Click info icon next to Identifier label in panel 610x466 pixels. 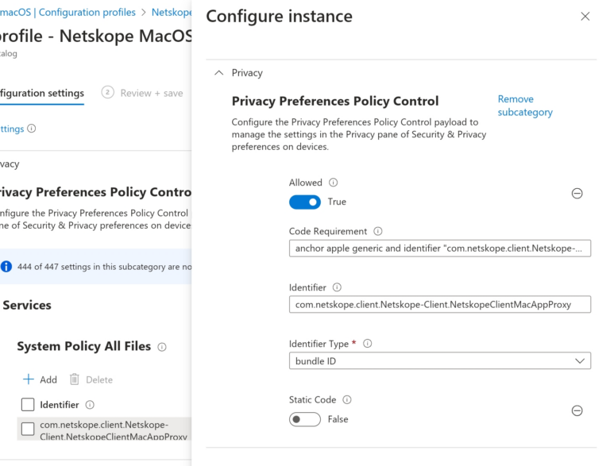pos(338,287)
